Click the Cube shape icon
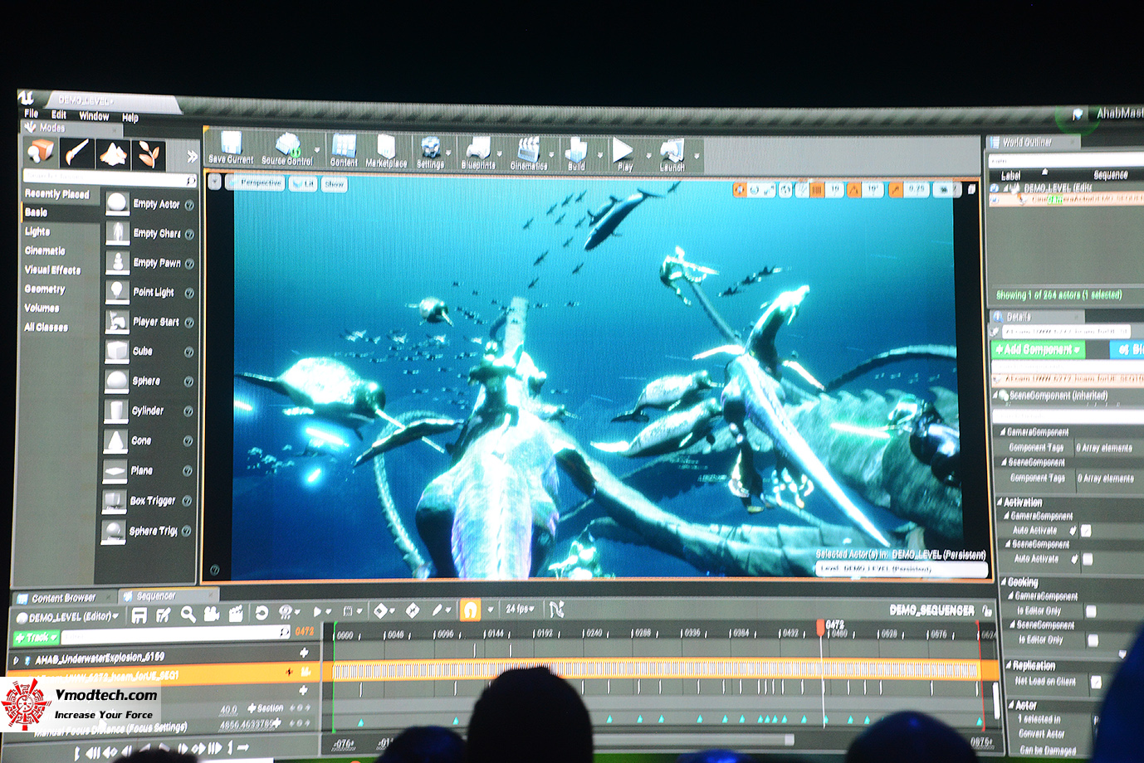 click(116, 351)
